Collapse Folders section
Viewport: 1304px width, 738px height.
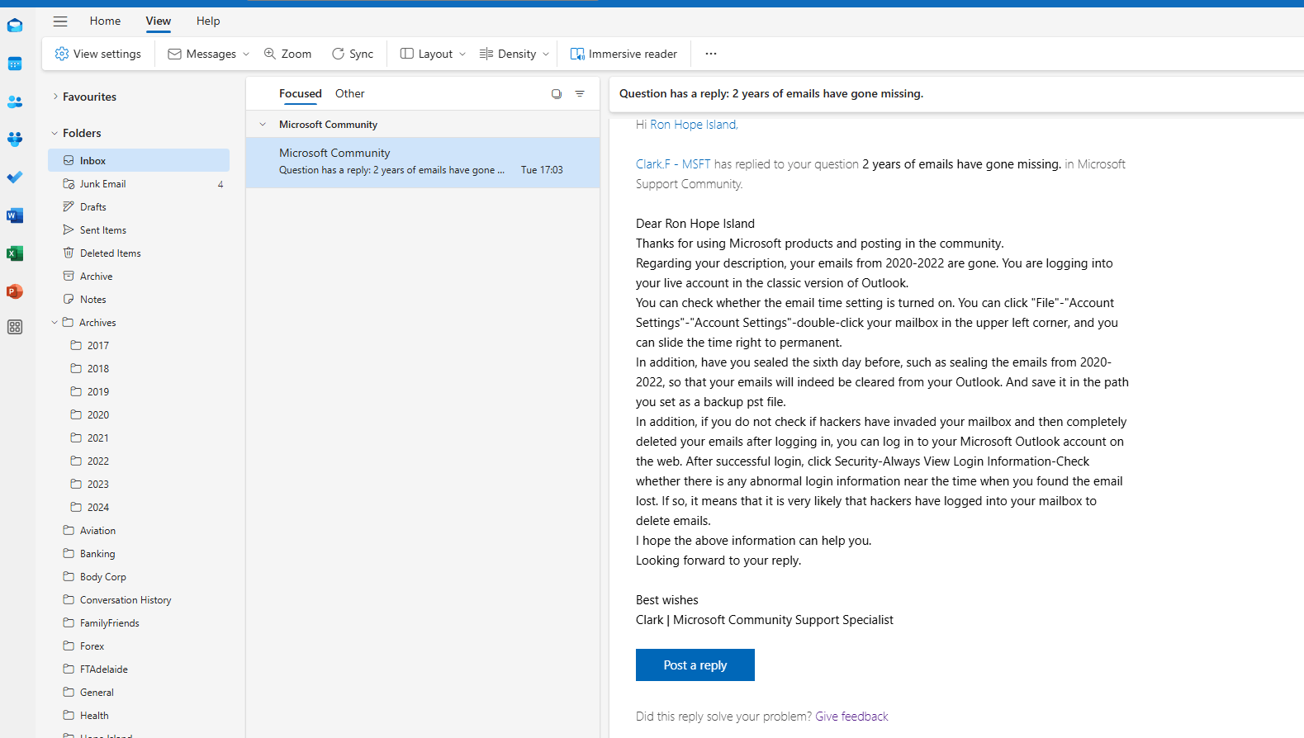click(x=55, y=133)
